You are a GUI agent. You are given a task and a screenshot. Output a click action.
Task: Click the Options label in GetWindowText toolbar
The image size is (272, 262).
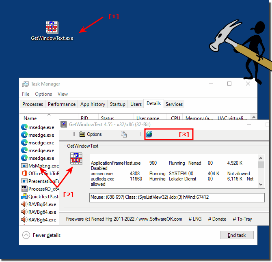tap(94, 134)
